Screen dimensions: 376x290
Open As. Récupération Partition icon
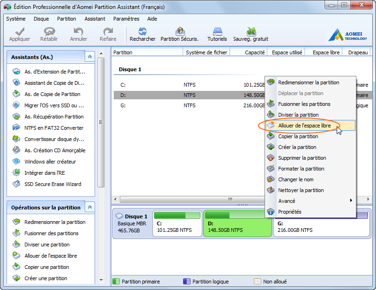tap(16, 117)
